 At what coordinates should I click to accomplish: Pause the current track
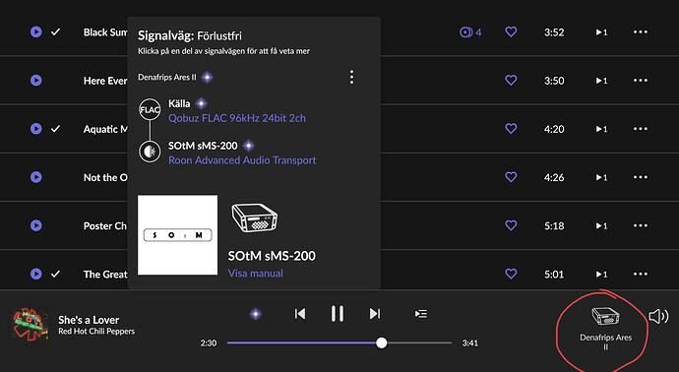[x=338, y=314]
